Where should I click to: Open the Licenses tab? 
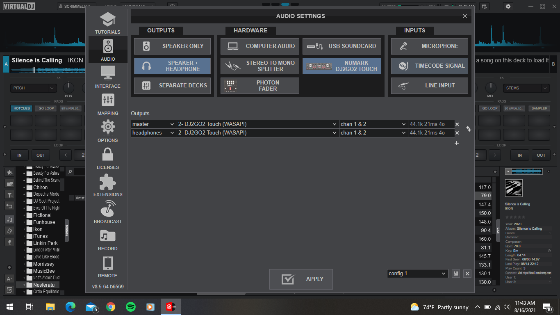click(x=108, y=158)
